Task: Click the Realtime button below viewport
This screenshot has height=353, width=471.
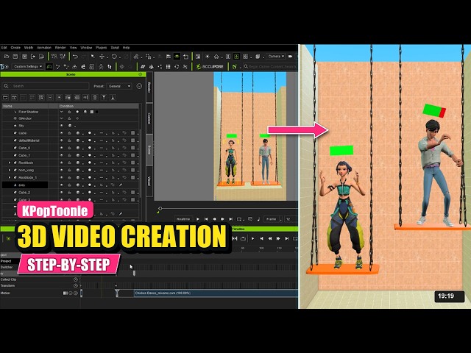Action: click(x=183, y=219)
